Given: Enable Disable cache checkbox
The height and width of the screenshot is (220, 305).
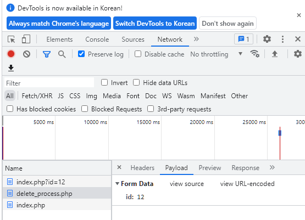Looking at the screenshot, I should tap(138, 54).
